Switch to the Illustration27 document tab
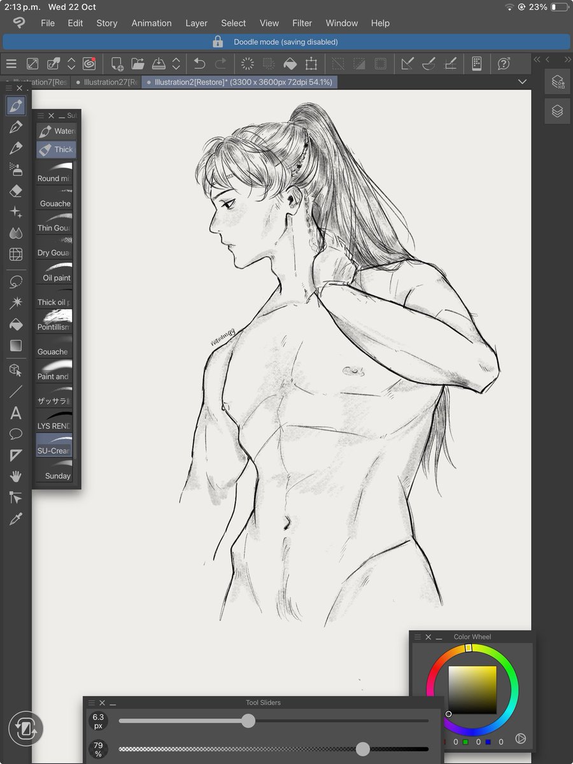This screenshot has width=573, height=764. tap(106, 82)
